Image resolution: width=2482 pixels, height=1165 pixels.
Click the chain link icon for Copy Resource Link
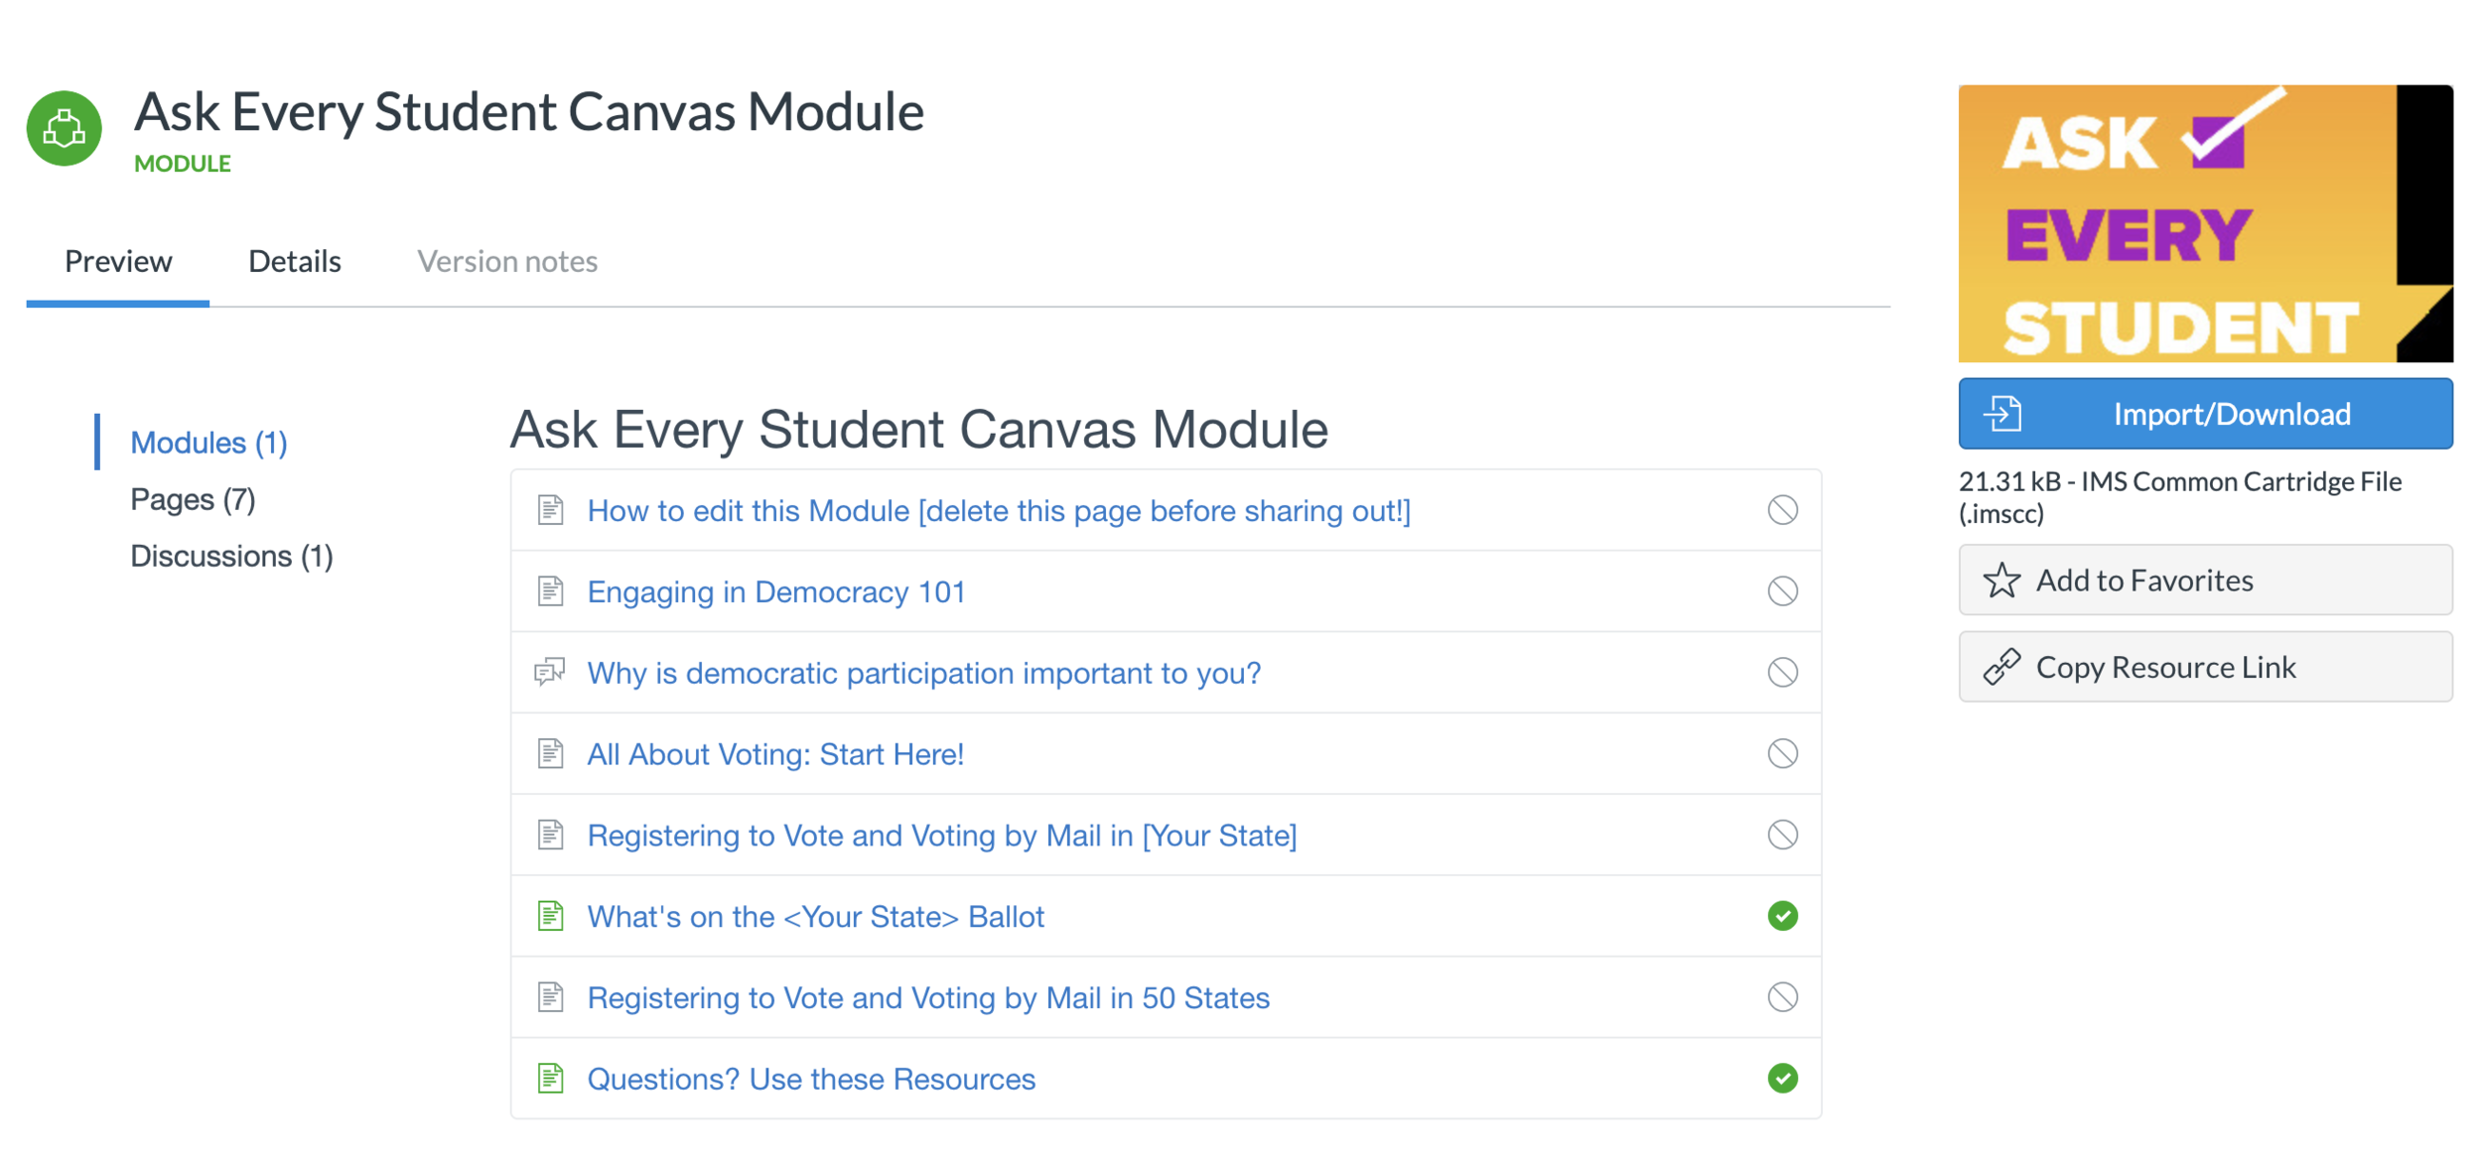pos(2001,667)
